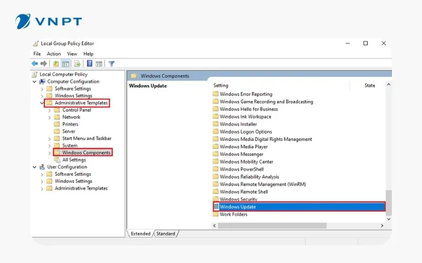Select the All Settings tree icon
Image resolution: width=422 pixels, height=263 pixels.
point(57,160)
